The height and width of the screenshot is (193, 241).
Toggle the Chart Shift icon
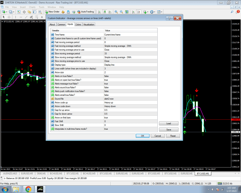click(138, 12)
